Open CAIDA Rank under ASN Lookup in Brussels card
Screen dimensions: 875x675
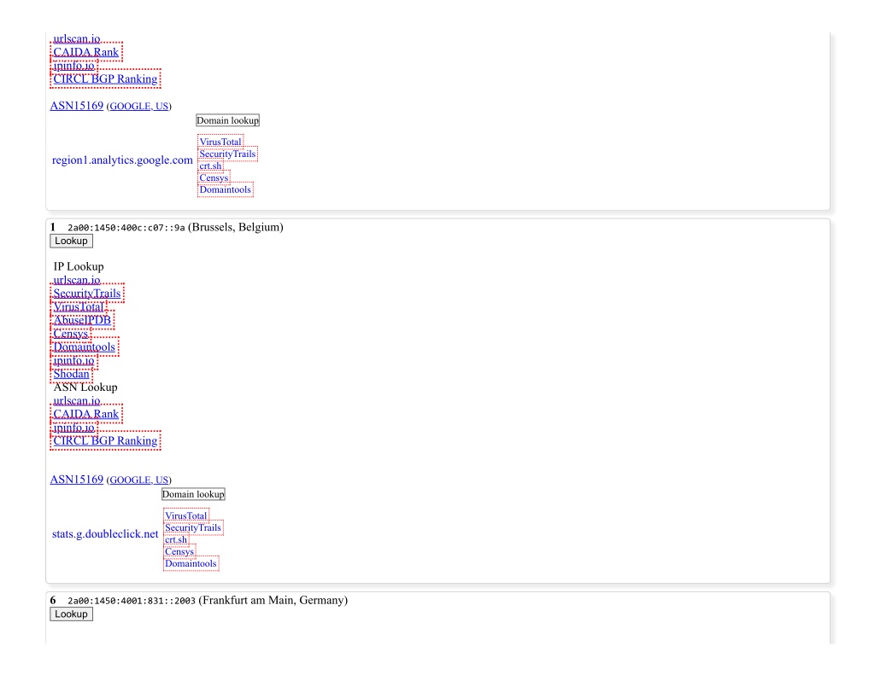pyautogui.click(x=86, y=414)
